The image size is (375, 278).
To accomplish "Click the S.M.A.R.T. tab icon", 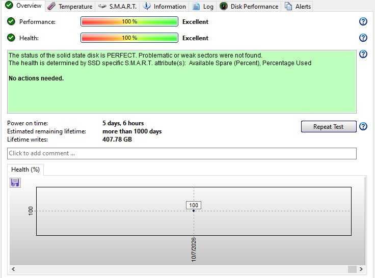I will [102, 7].
